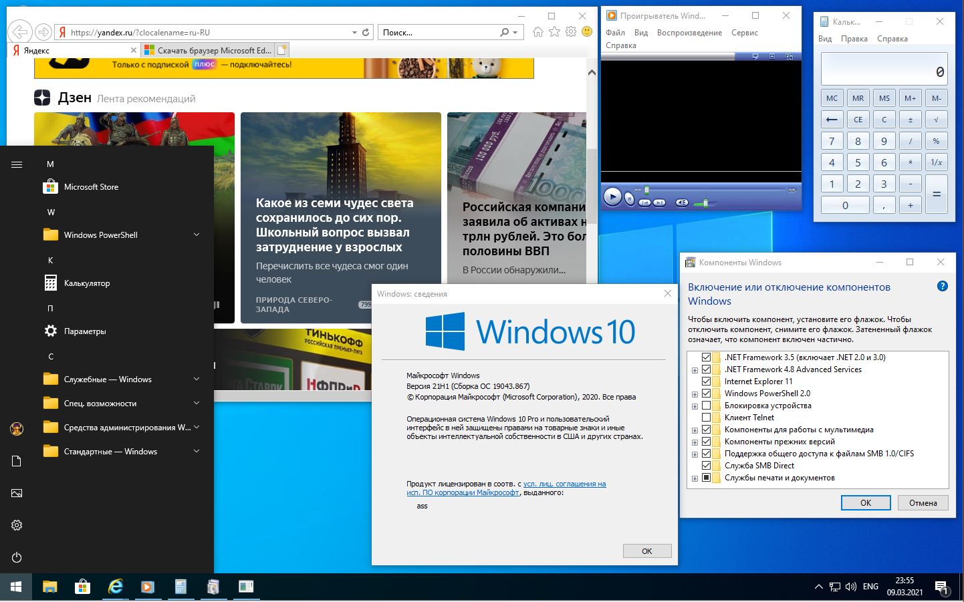Open Internet Explorer favorites star
This screenshot has height=602, width=964.
(x=554, y=31)
